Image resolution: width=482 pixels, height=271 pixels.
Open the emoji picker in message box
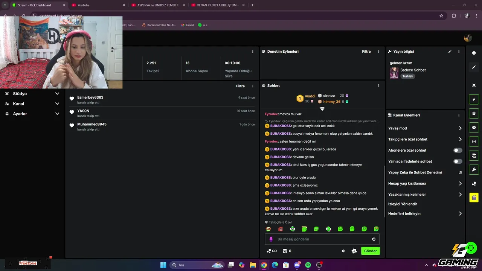tap(374, 239)
